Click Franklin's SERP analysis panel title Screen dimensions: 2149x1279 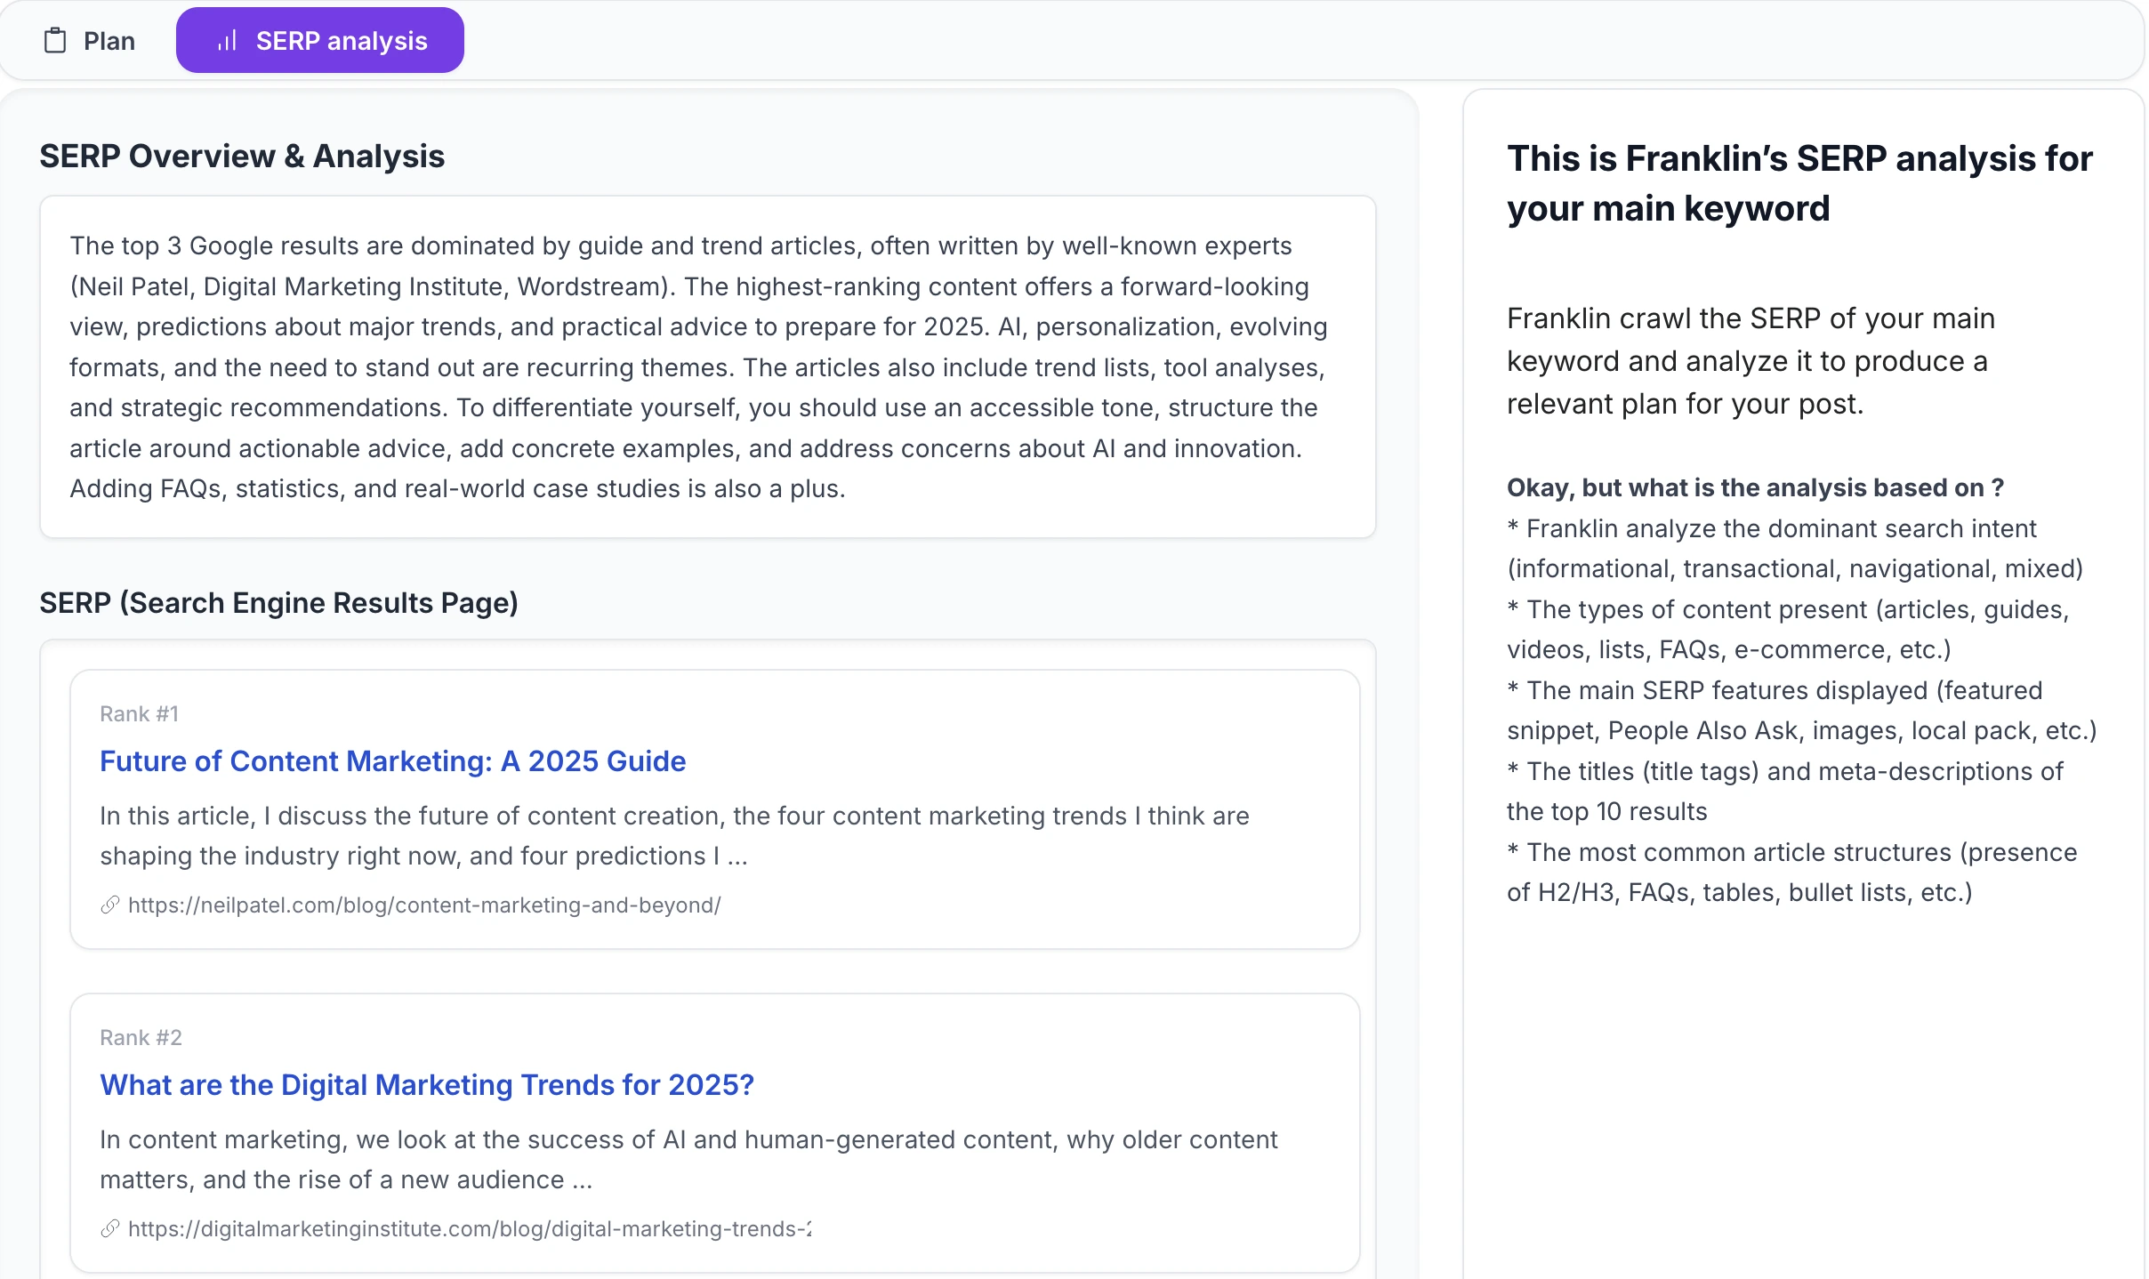1799,182
